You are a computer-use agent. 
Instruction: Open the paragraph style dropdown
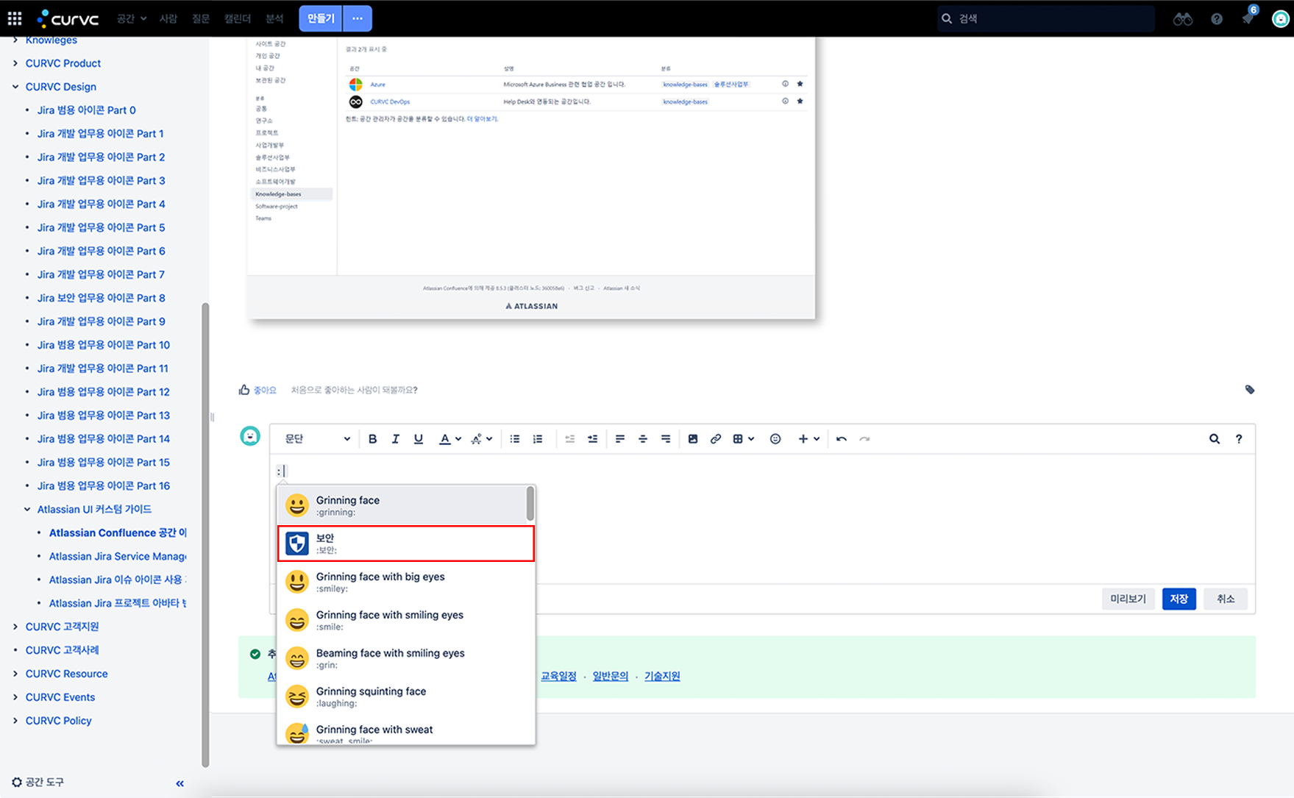[317, 439]
